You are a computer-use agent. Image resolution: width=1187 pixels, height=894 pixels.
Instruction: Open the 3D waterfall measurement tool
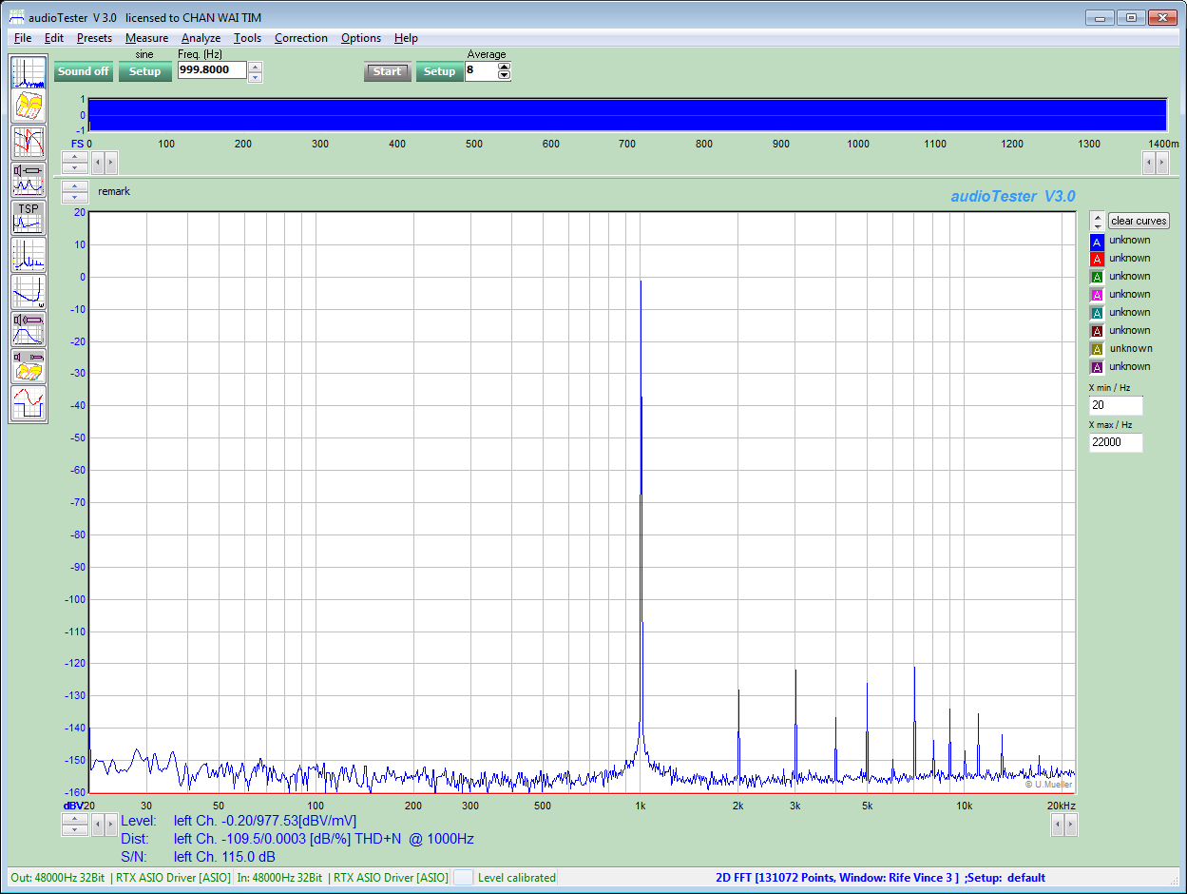(x=29, y=107)
